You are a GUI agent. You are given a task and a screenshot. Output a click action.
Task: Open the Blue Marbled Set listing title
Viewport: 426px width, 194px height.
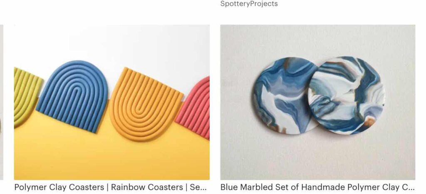click(317, 187)
